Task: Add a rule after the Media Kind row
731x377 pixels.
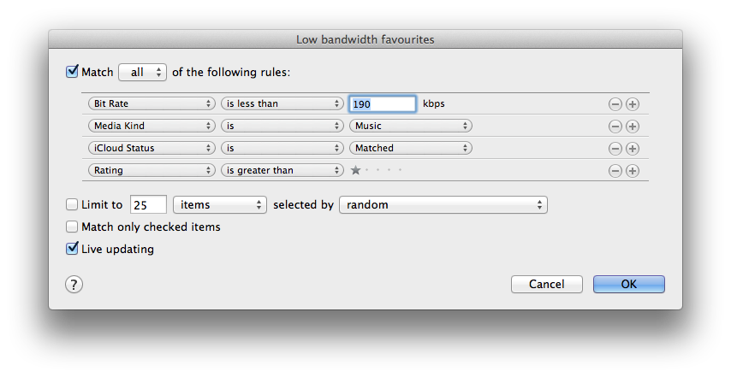Action: (633, 127)
